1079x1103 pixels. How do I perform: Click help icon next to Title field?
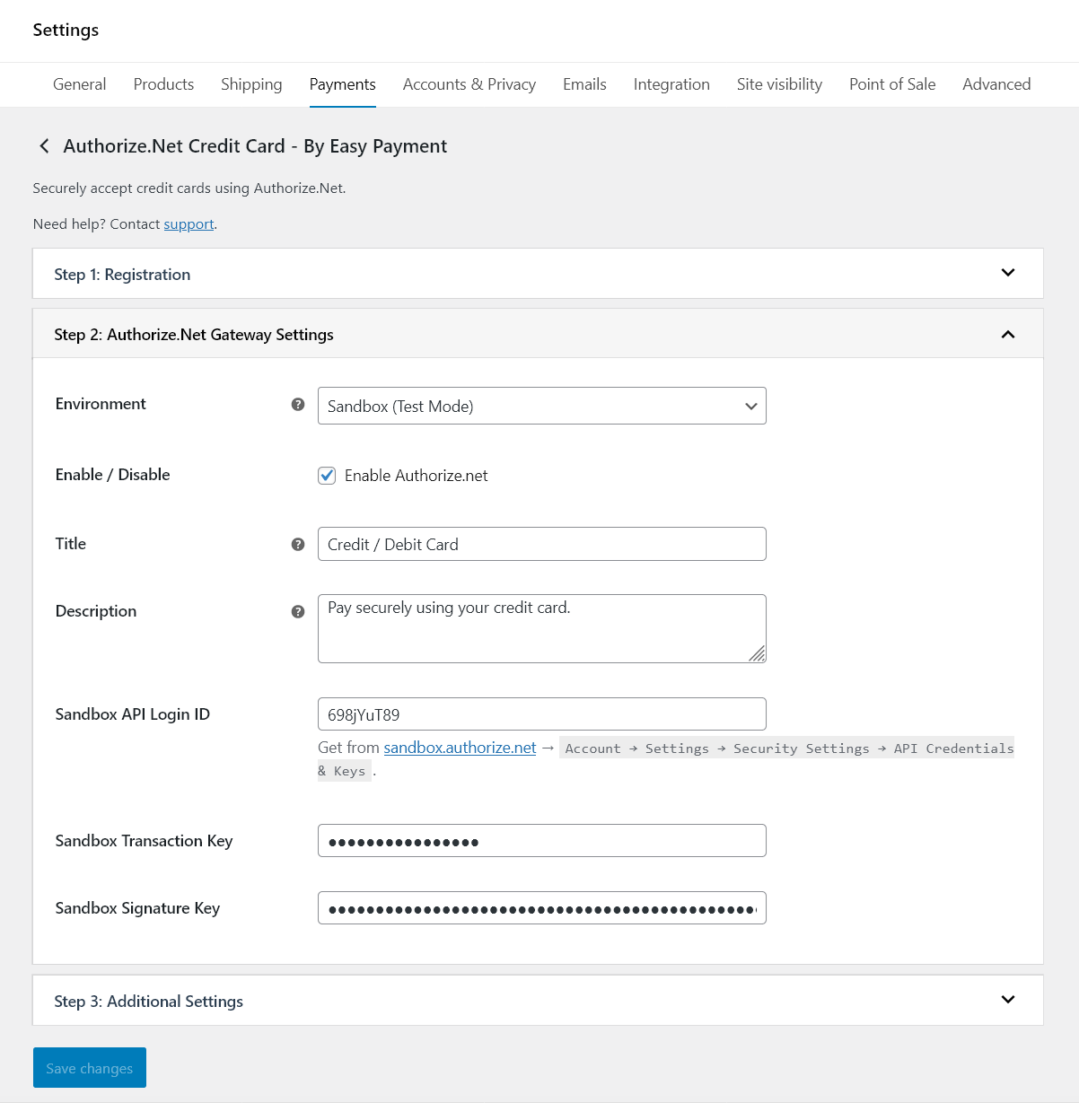click(x=298, y=545)
